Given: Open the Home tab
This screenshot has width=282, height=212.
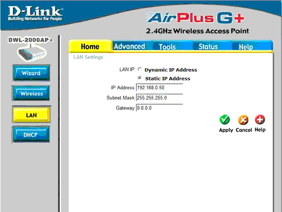Looking at the screenshot, I should click(90, 46).
